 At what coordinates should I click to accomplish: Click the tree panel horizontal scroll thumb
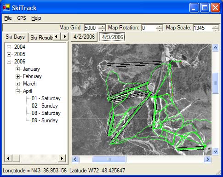click(16, 158)
